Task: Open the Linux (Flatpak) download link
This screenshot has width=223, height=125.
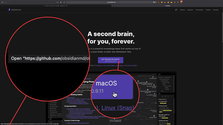Action: pyautogui.click(x=132, y=65)
